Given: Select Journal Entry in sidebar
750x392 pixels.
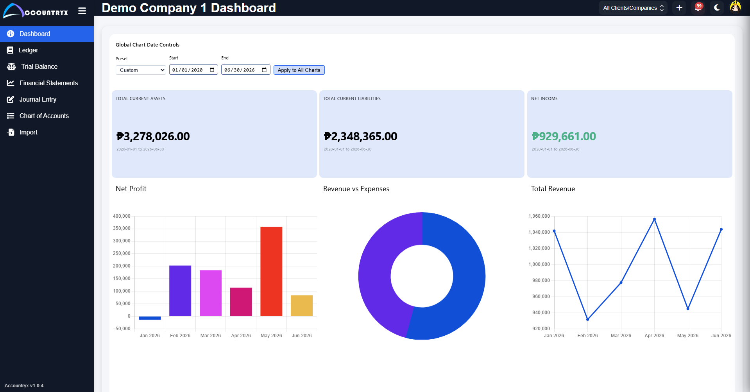Looking at the screenshot, I should click(47, 99).
